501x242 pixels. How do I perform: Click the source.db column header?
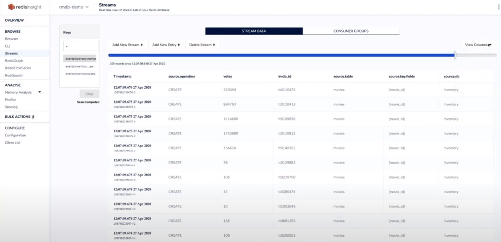[451, 76]
